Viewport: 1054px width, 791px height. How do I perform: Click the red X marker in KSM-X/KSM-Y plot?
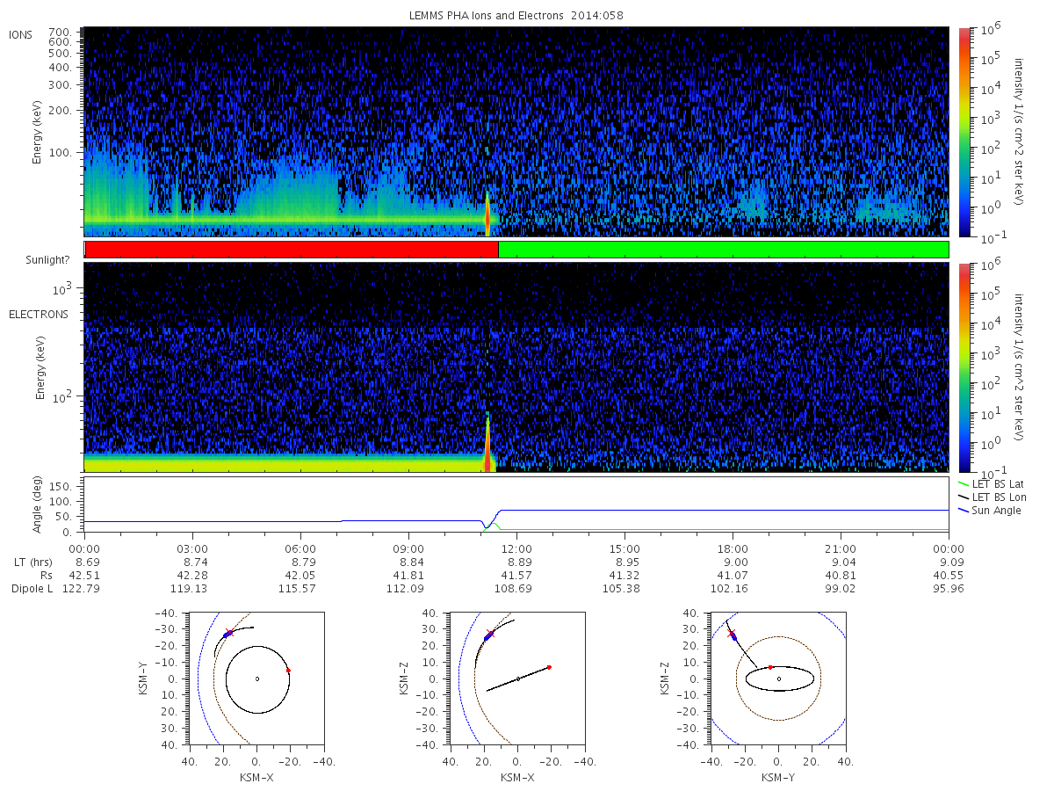point(229,633)
